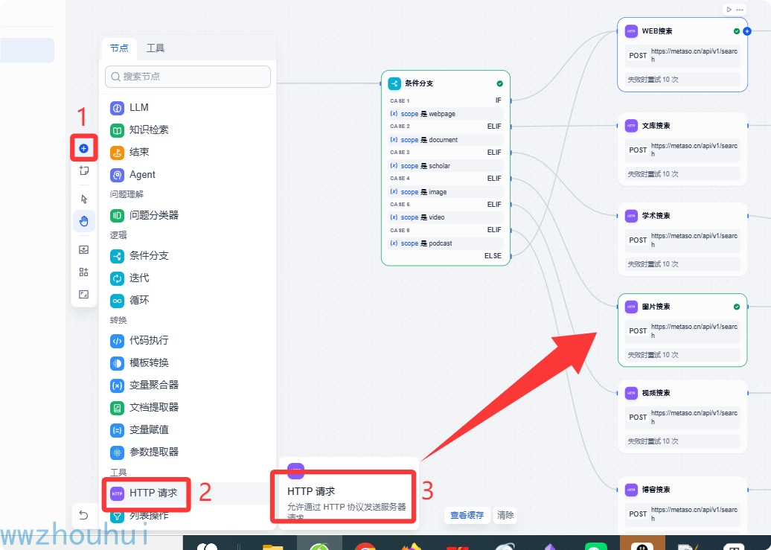Switch to the 工具 tab
771x550 pixels.
point(156,48)
